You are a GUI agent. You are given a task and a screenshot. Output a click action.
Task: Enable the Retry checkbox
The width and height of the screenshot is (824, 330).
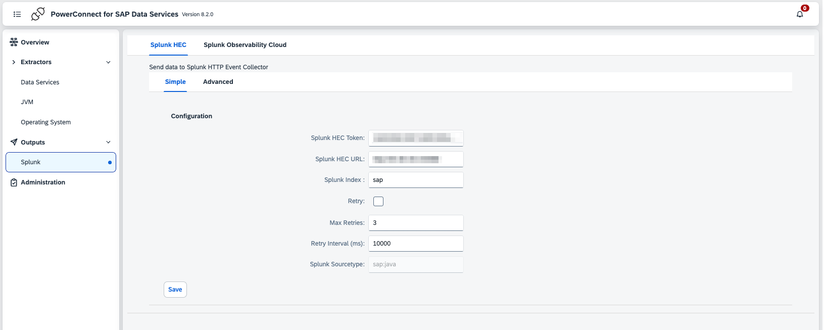tap(378, 201)
